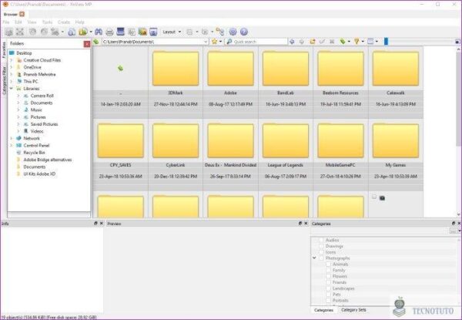Open the Create menu
The image size is (462, 320).
coord(64,22)
